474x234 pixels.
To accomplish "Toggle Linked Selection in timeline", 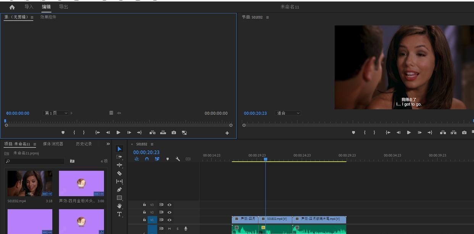I will [157, 159].
